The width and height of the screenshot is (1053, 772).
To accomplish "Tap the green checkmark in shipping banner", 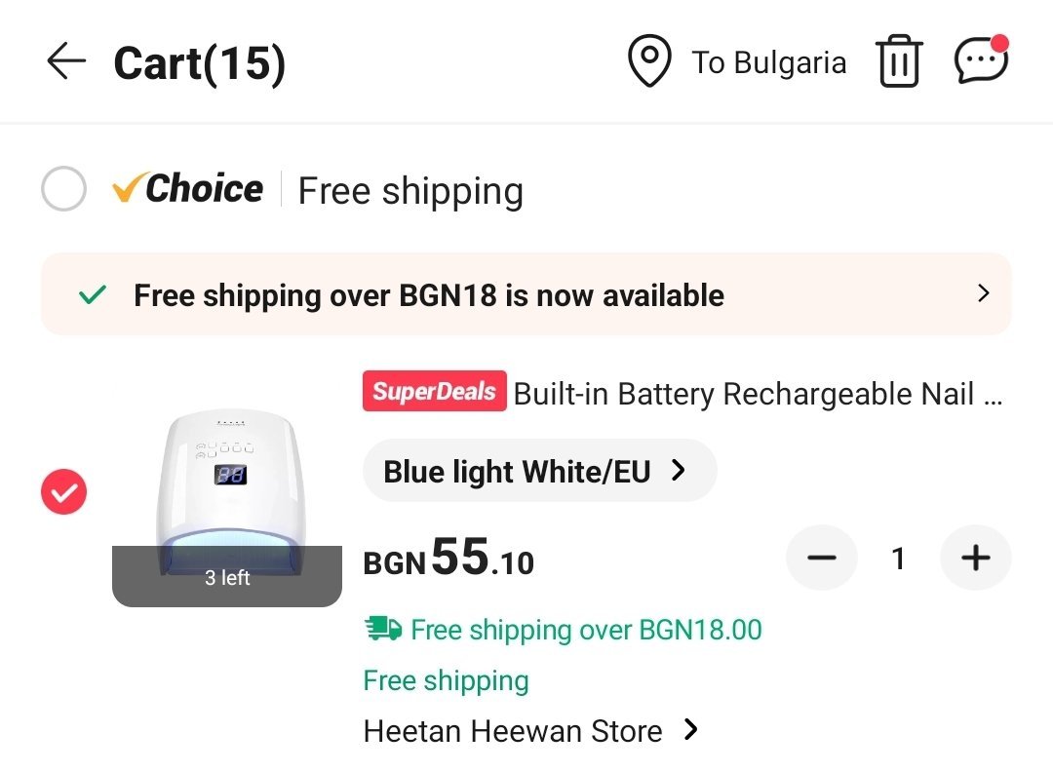I will pos(93,294).
